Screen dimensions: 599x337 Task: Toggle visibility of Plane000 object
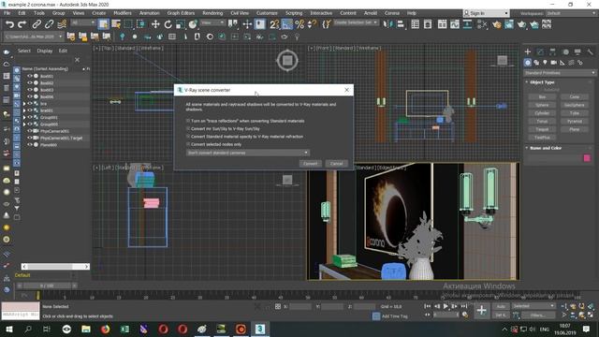[30, 145]
